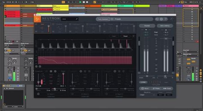The image size is (203, 111).
Task: Toggle the Exciter module power icon
Action: (x=104, y=24)
